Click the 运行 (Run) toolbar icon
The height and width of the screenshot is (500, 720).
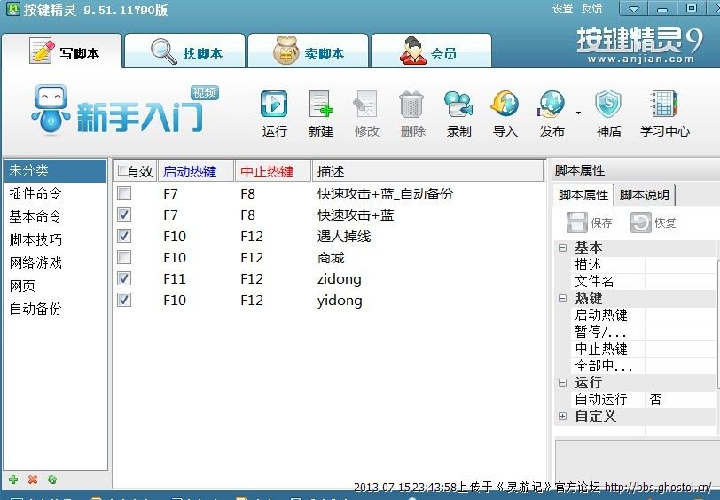tap(274, 105)
